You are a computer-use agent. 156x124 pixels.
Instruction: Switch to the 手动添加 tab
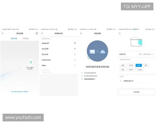(25, 38)
